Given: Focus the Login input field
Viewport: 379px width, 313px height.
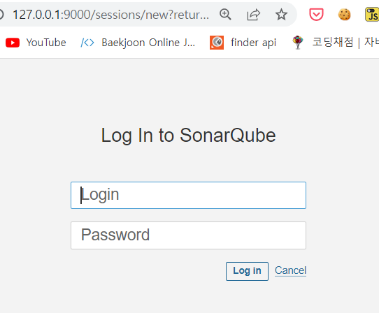Looking at the screenshot, I should pyautogui.click(x=188, y=195).
